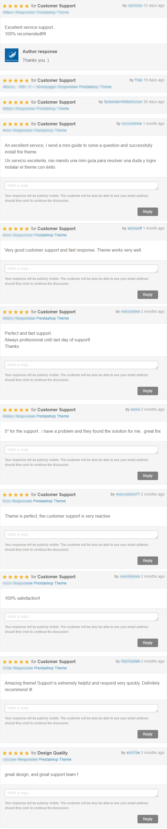This screenshot has height=829, width=167.
Task: Open the theme link above the 'Theme is perfect' review
Action: click(x=34, y=501)
